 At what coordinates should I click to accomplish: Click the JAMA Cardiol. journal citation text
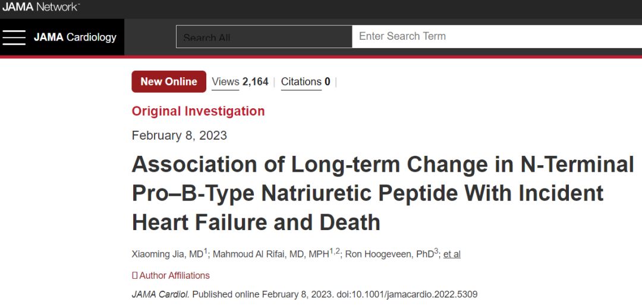pyautogui.click(x=160, y=294)
